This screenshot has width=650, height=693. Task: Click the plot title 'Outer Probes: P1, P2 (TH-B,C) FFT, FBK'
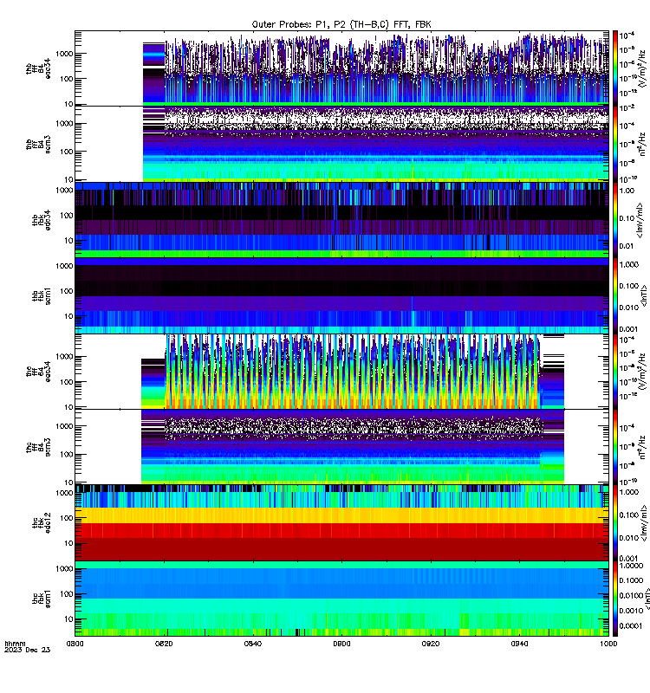[341, 25]
